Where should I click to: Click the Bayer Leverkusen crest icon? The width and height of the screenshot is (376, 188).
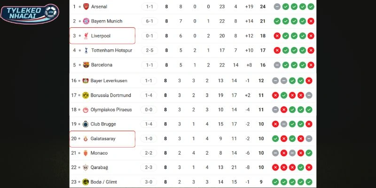pyautogui.click(x=86, y=81)
